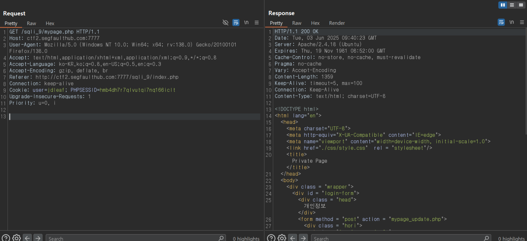Toggle non-printable characters \n in Request panel
This screenshot has height=241, width=527.
246,23
